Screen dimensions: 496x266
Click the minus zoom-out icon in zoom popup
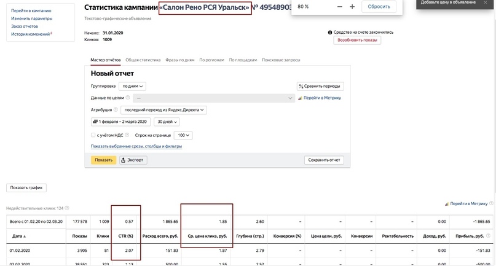coord(339,7)
